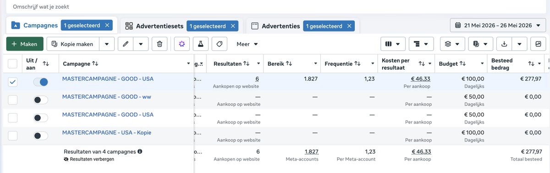The image size is (550, 173).
Task: Open the arrow next to Kopie maken
Action: click(x=106, y=44)
